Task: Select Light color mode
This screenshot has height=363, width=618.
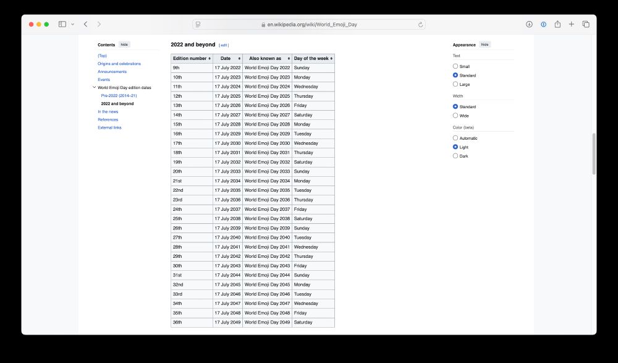Action: click(455, 147)
